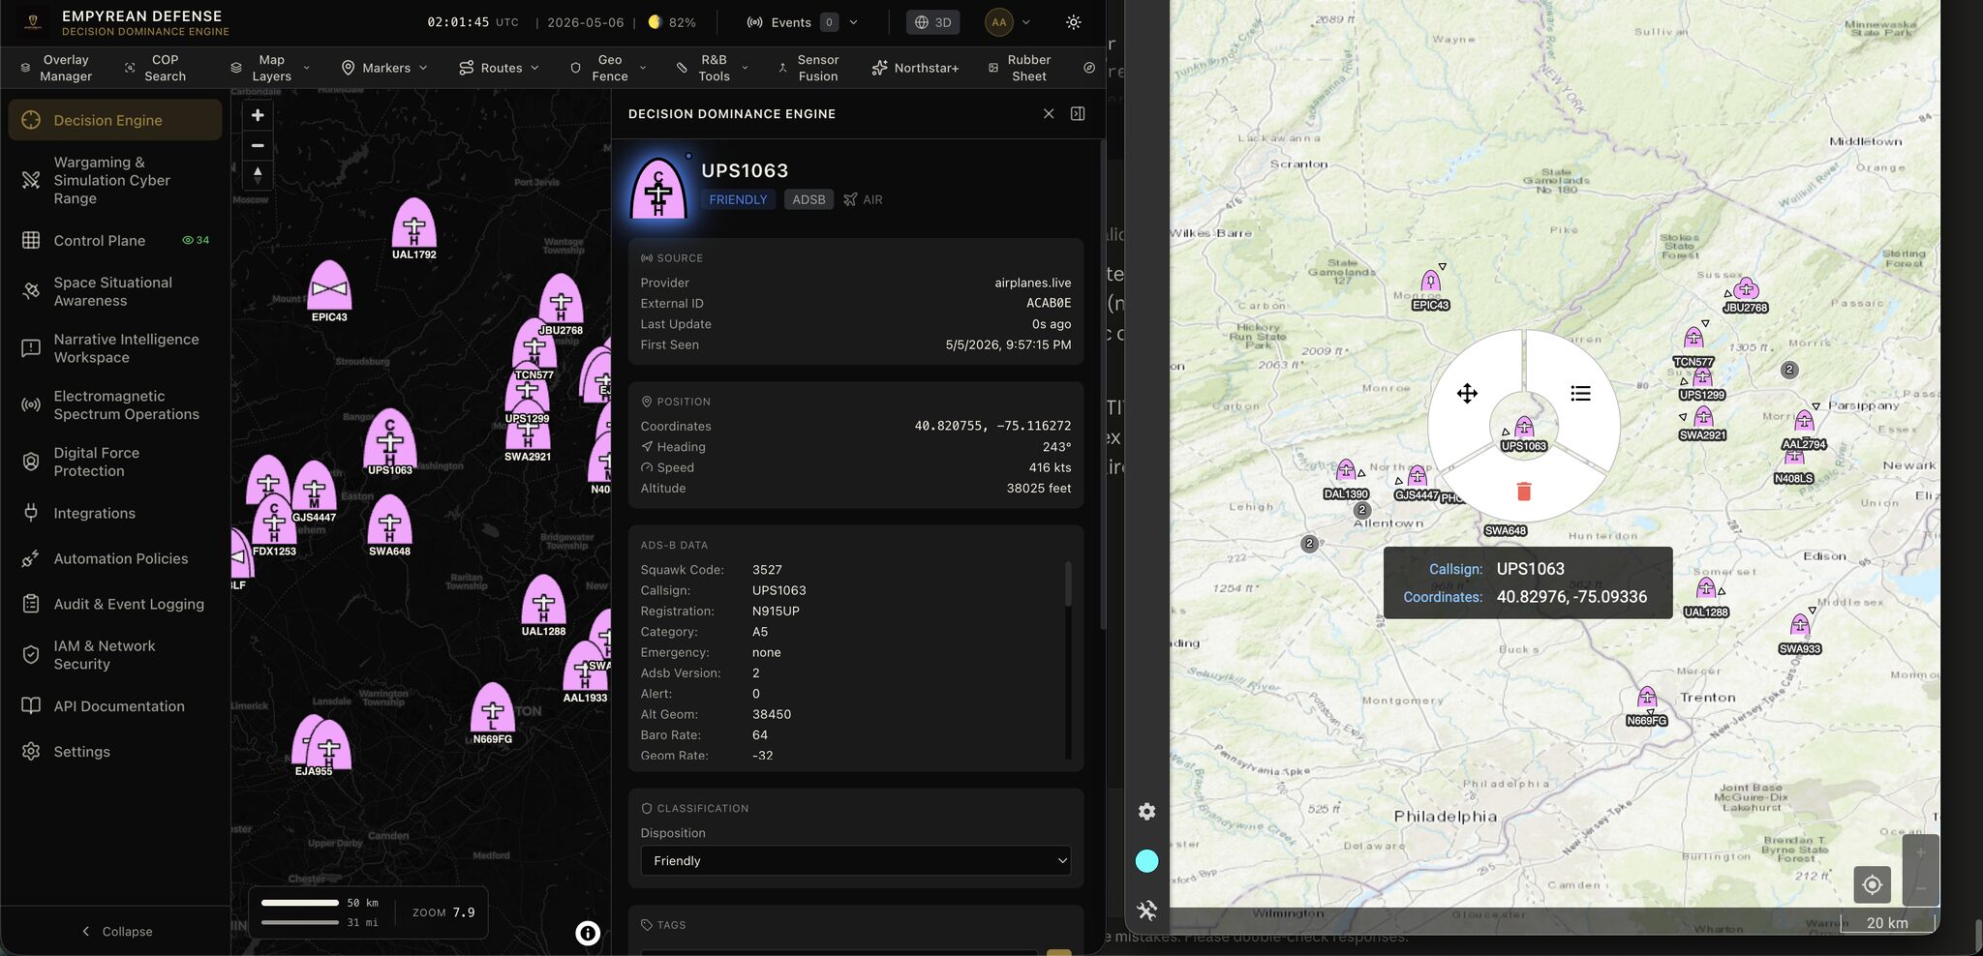Image resolution: width=1983 pixels, height=956 pixels.
Task: Open Electromagnetic Spectrum Operations
Action: tap(114, 404)
